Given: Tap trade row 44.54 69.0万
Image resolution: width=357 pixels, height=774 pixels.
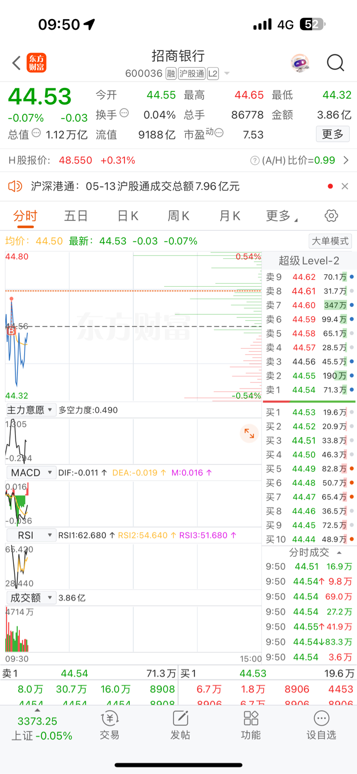Looking at the screenshot, I should click(x=310, y=596).
